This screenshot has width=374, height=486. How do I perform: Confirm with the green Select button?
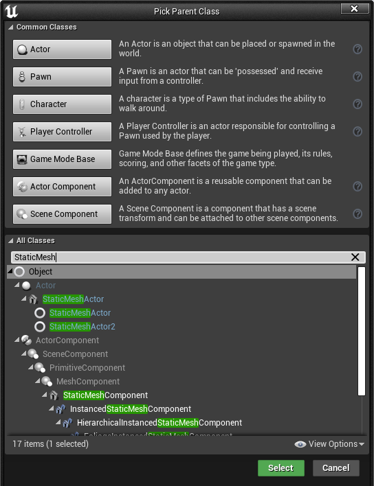pyautogui.click(x=281, y=467)
